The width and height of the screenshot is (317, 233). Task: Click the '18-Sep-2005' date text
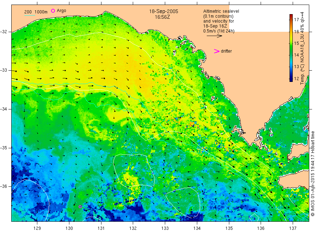(163, 11)
